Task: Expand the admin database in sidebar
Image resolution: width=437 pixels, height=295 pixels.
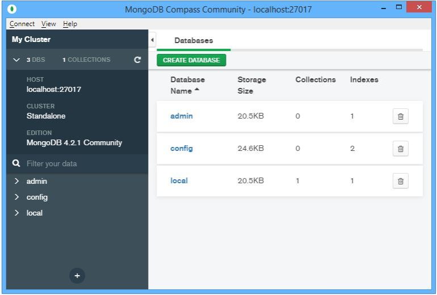Action: point(17,182)
